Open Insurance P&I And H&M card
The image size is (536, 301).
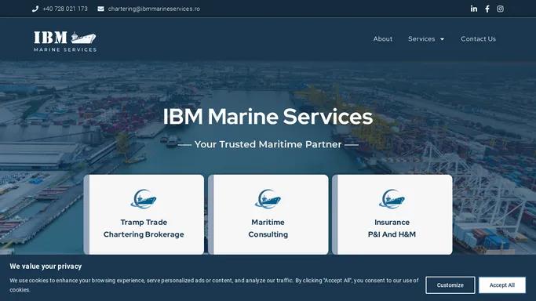coord(392,214)
